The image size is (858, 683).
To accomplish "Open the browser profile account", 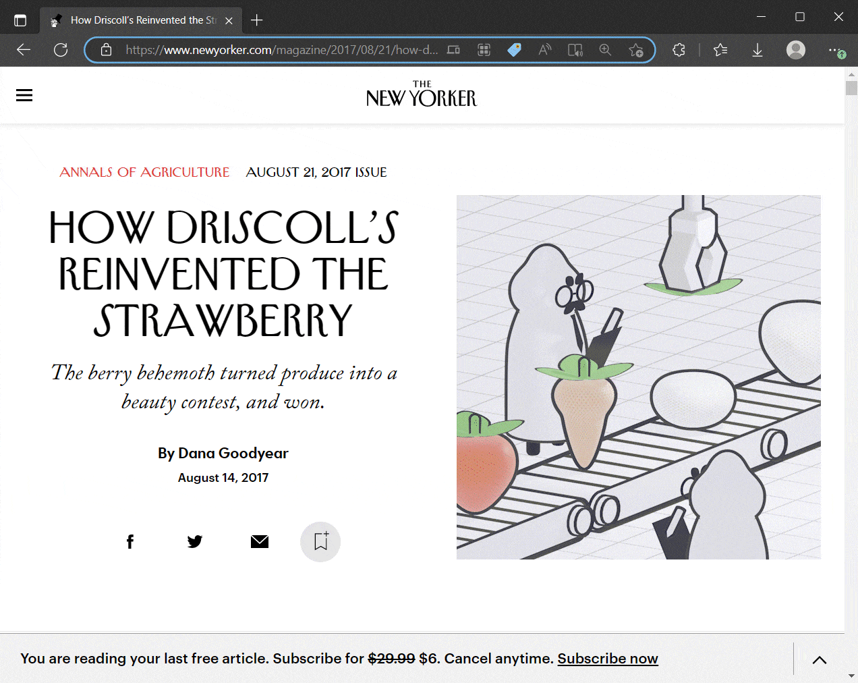I will tap(796, 49).
